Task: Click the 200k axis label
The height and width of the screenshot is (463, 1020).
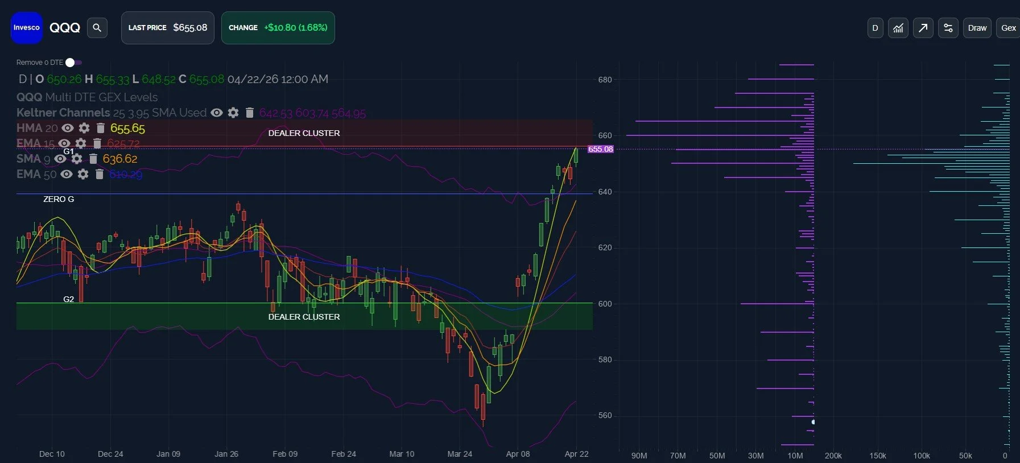Action: pyautogui.click(x=833, y=456)
